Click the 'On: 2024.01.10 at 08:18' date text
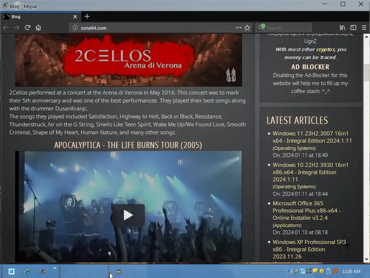The width and height of the screenshot is (370, 278). click(300, 232)
